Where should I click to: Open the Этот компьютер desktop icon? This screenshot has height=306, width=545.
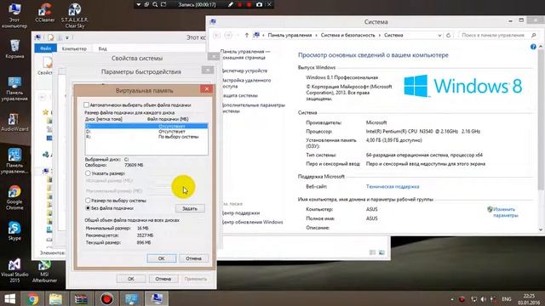point(14,15)
